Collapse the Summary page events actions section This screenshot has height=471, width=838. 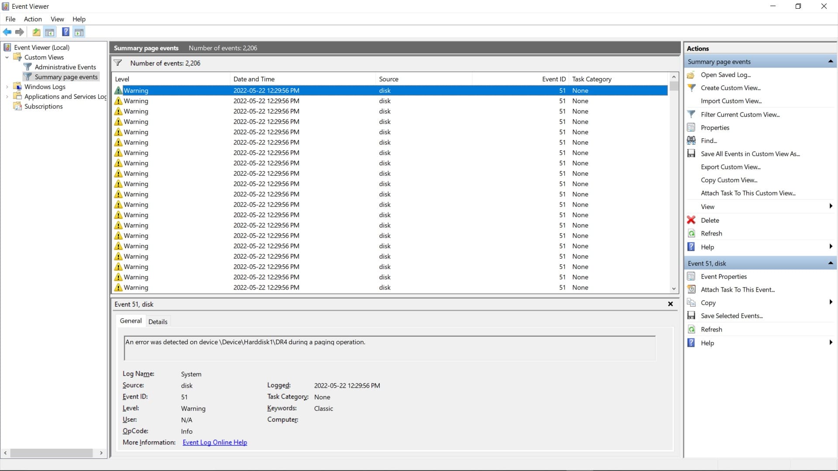[831, 61]
